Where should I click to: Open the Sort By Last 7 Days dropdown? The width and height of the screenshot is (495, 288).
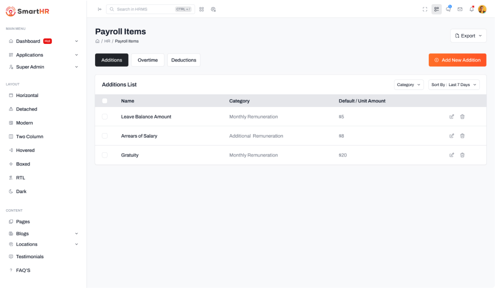pyautogui.click(x=453, y=85)
